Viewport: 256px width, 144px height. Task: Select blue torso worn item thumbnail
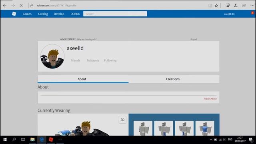coord(205,128)
